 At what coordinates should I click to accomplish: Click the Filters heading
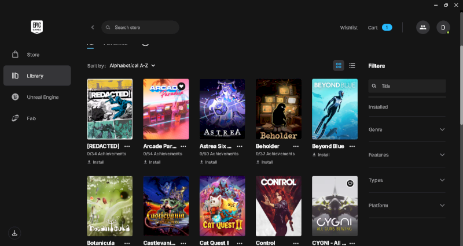pyautogui.click(x=377, y=66)
